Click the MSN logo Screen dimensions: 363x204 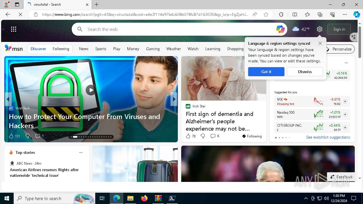click(14, 49)
